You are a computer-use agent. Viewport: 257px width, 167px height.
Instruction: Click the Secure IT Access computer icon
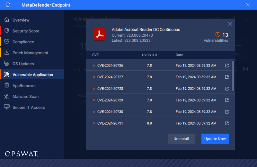click(7, 107)
